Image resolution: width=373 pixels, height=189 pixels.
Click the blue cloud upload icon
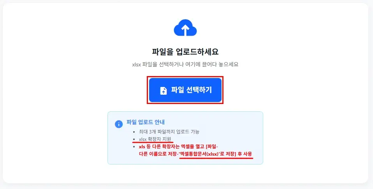tap(185, 28)
